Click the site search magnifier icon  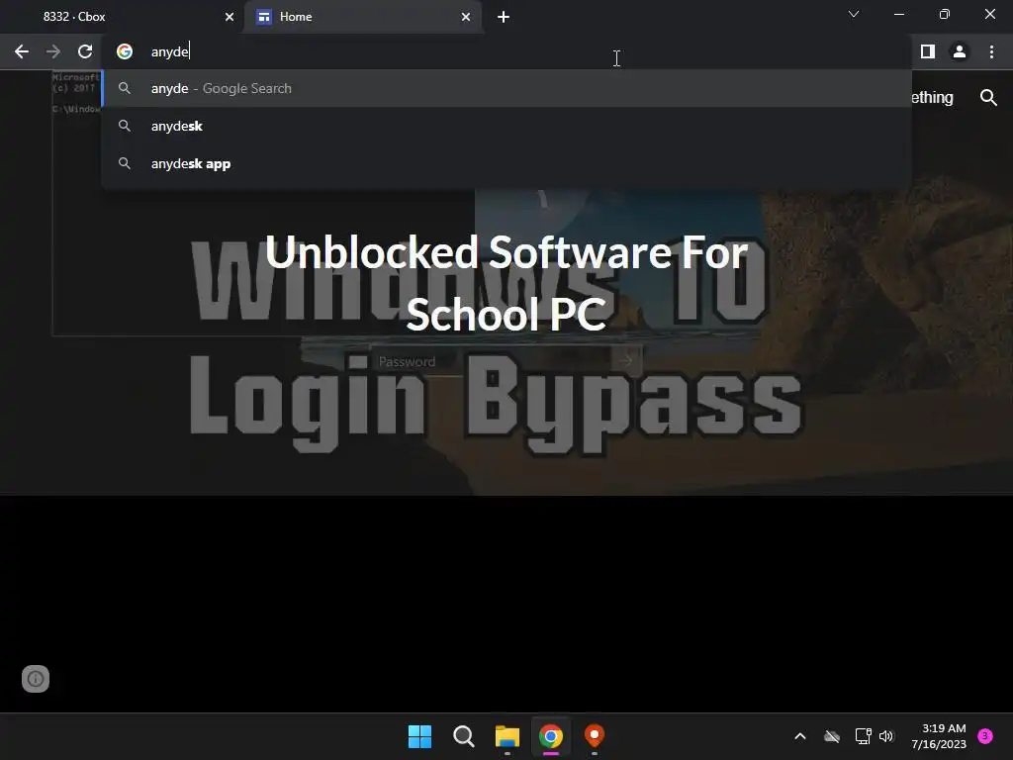click(x=988, y=98)
